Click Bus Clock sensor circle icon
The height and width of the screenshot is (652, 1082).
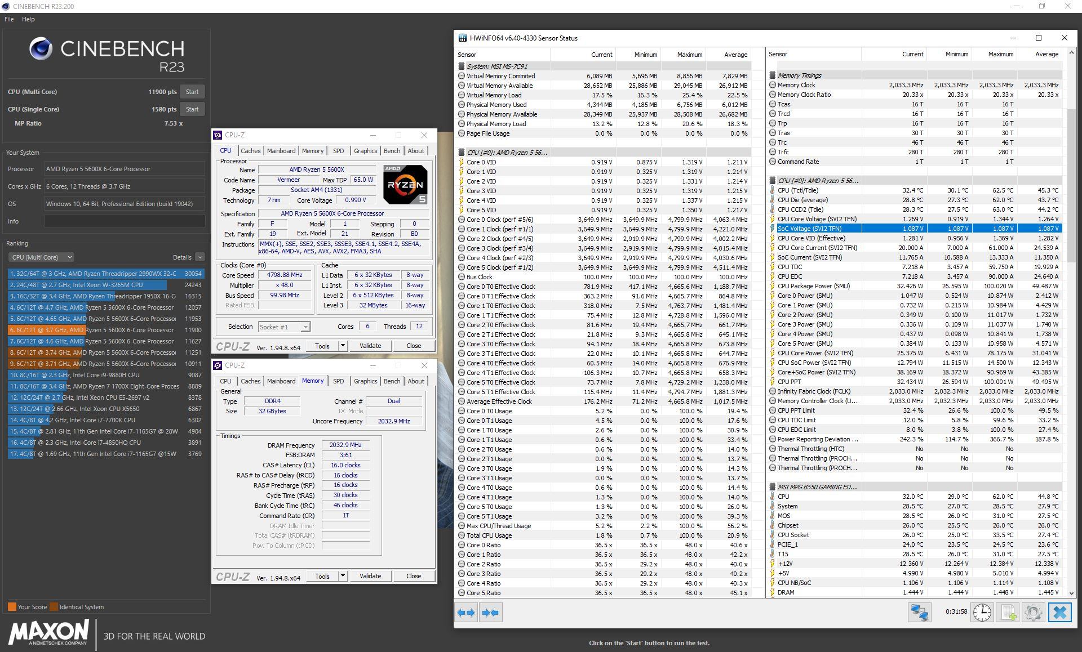pos(461,277)
